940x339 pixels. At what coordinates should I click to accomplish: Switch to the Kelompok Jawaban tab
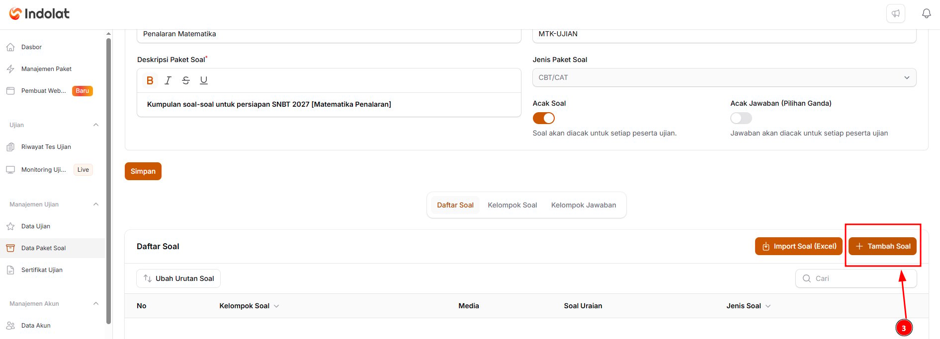point(584,205)
